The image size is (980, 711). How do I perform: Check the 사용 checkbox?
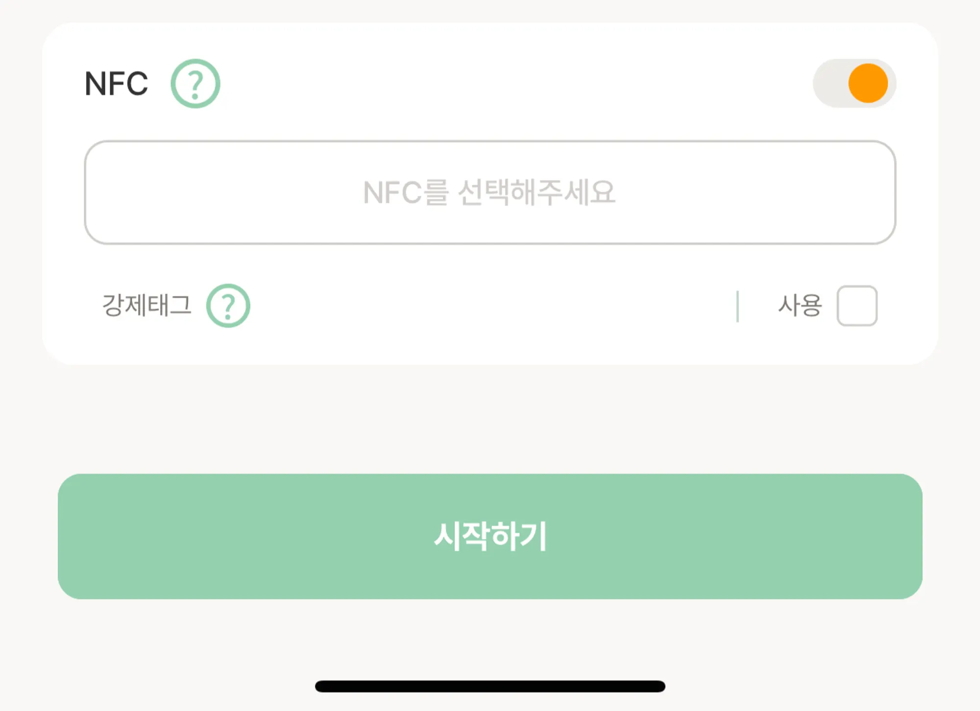coord(857,306)
